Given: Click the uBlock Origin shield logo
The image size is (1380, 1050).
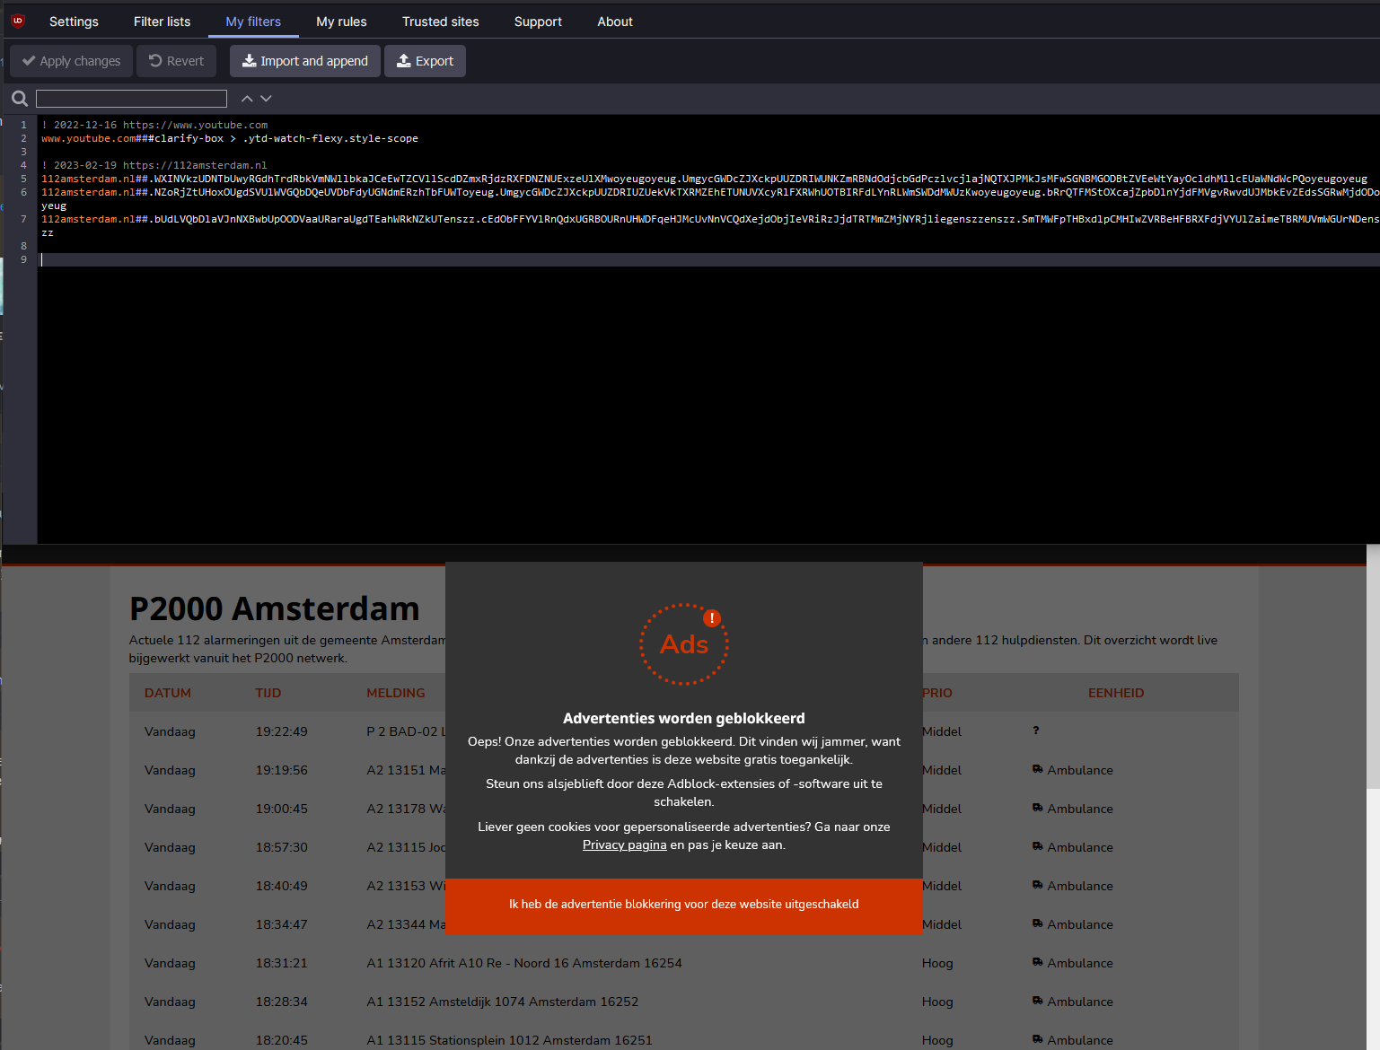Looking at the screenshot, I should pos(18,20).
